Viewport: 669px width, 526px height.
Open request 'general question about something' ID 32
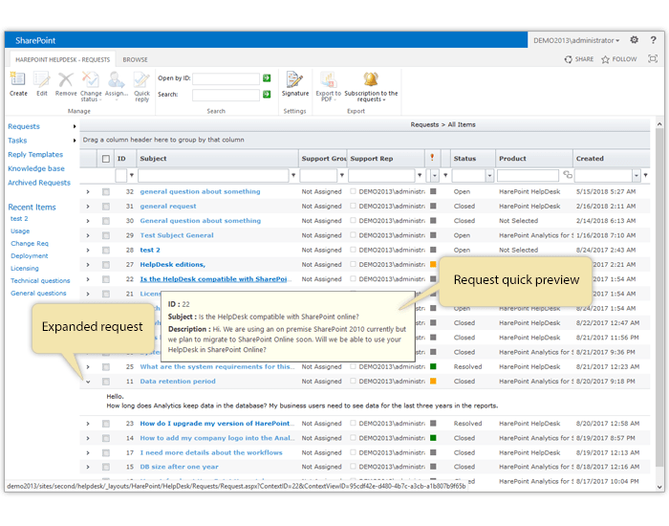[x=200, y=191]
